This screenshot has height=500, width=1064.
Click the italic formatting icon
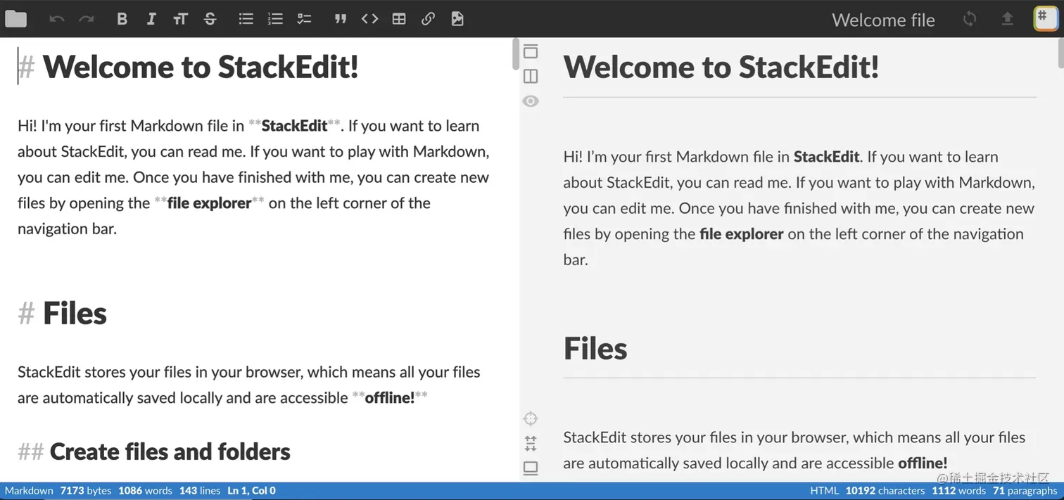(151, 19)
